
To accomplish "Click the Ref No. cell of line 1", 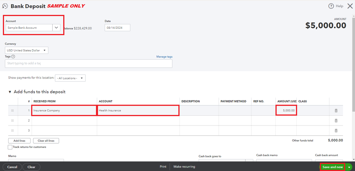I will click(x=264, y=110).
